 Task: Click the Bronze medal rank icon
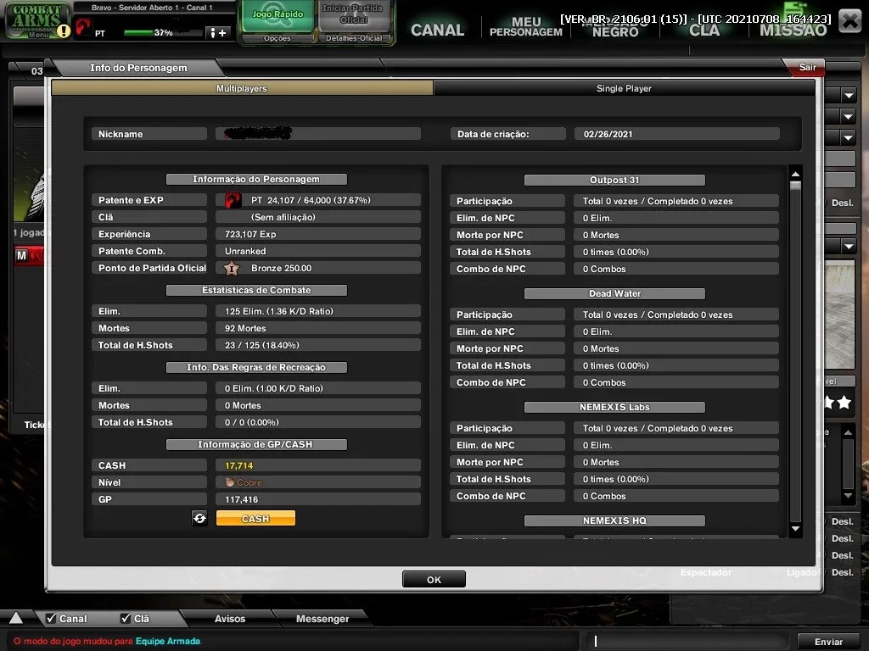click(232, 269)
